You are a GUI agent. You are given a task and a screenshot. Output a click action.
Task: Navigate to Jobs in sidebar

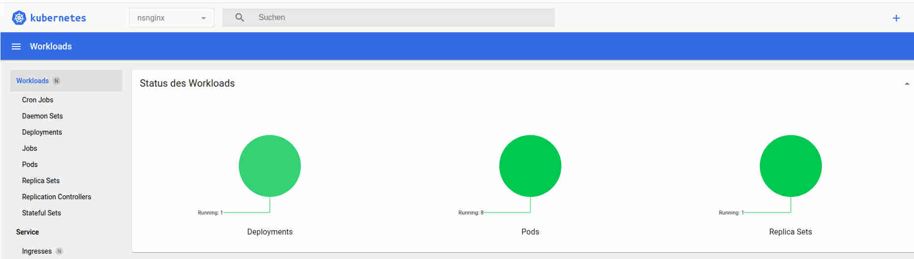point(29,148)
